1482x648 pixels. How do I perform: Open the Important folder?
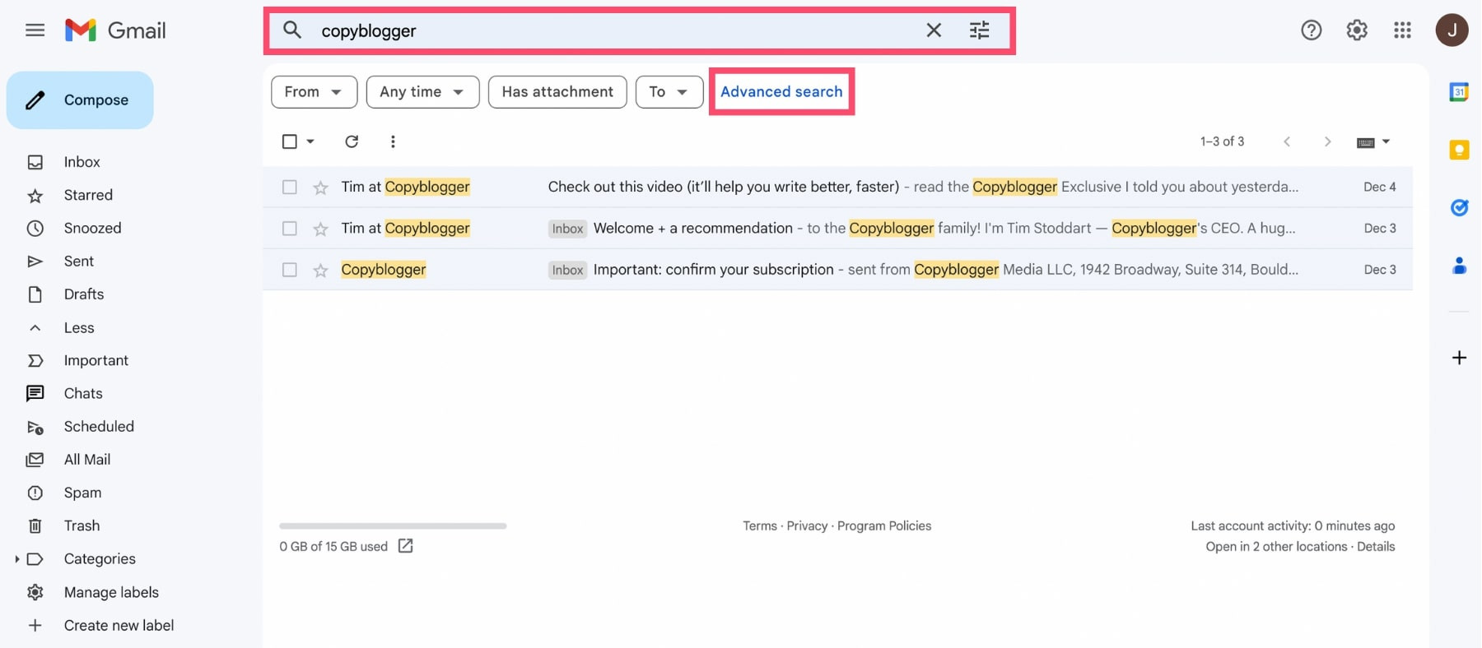coord(96,360)
